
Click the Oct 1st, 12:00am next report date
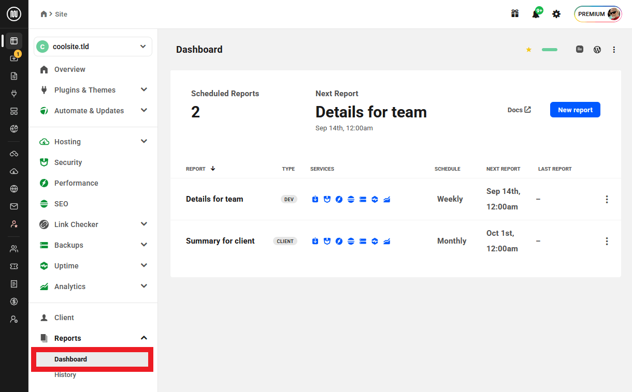pyautogui.click(x=502, y=241)
